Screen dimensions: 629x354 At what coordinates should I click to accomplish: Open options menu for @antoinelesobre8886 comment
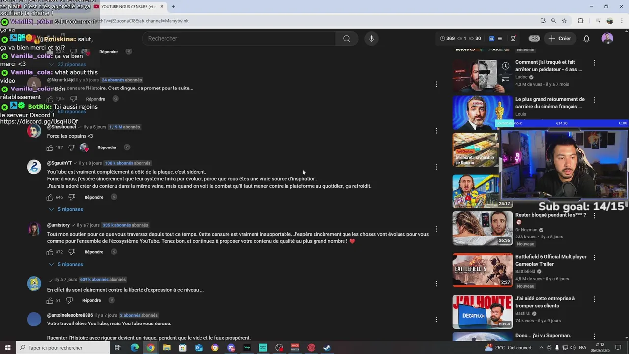[x=436, y=320]
